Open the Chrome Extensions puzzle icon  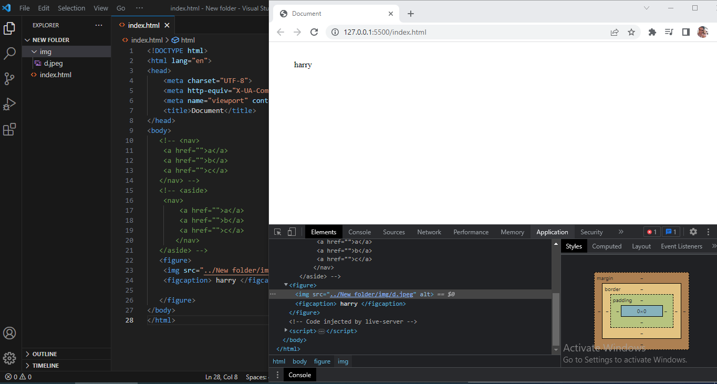(x=652, y=32)
